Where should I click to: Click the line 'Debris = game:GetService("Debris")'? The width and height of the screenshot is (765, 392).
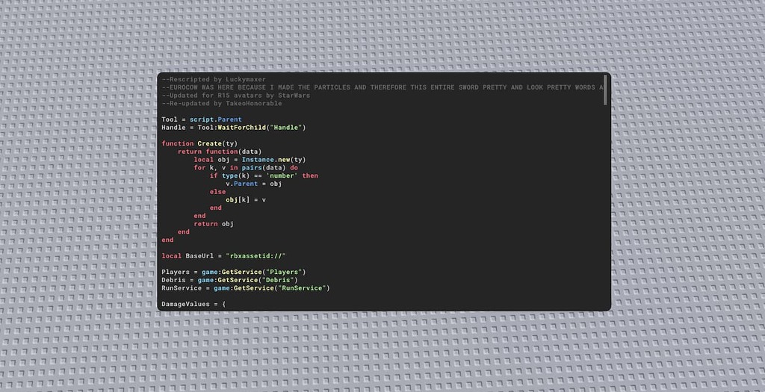click(x=230, y=280)
